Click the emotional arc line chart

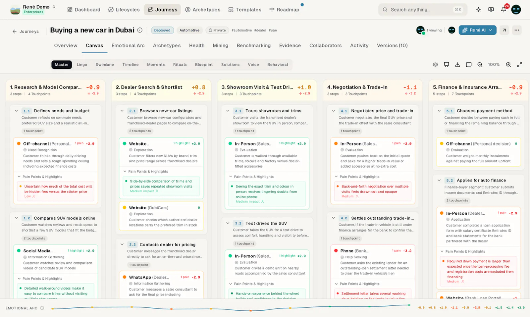click(x=231, y=308)
